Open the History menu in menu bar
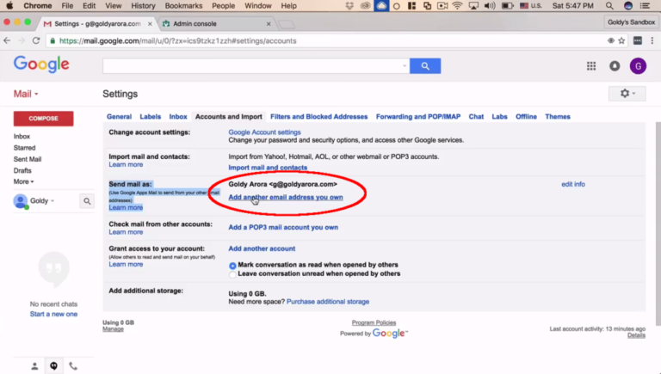This screenshot has height=374, width=661. [143, 6]
